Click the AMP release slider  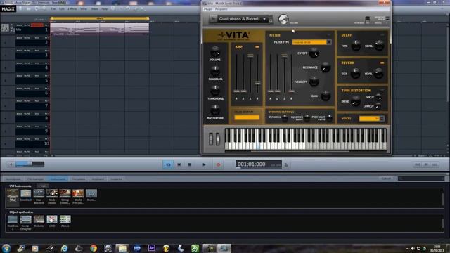point(257,83)
